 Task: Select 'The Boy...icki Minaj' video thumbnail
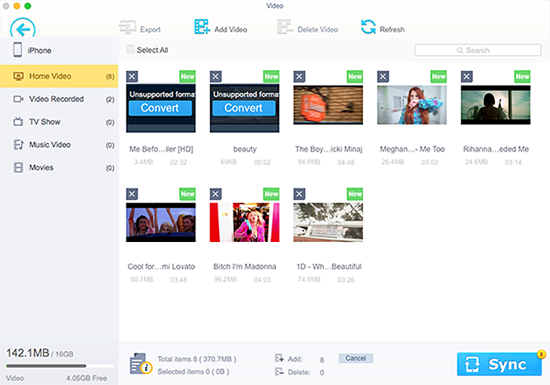pyautogui.click(x=328, y=105)
